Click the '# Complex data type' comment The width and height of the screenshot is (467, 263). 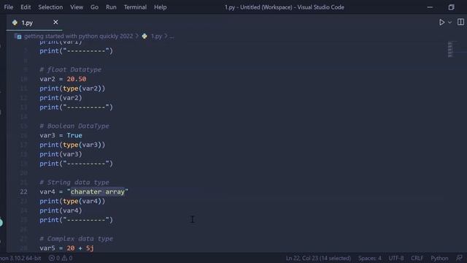coord(76,239)
